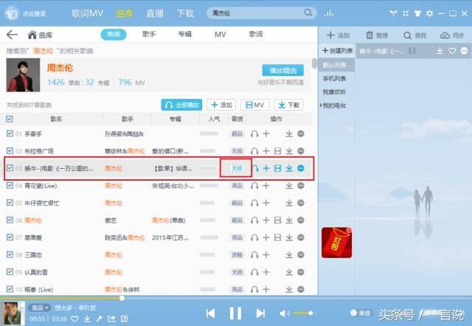Uncheck the checkbox for song 03 蜗牛
Viewport: 472px width, 326px height.
click(10, 168)
